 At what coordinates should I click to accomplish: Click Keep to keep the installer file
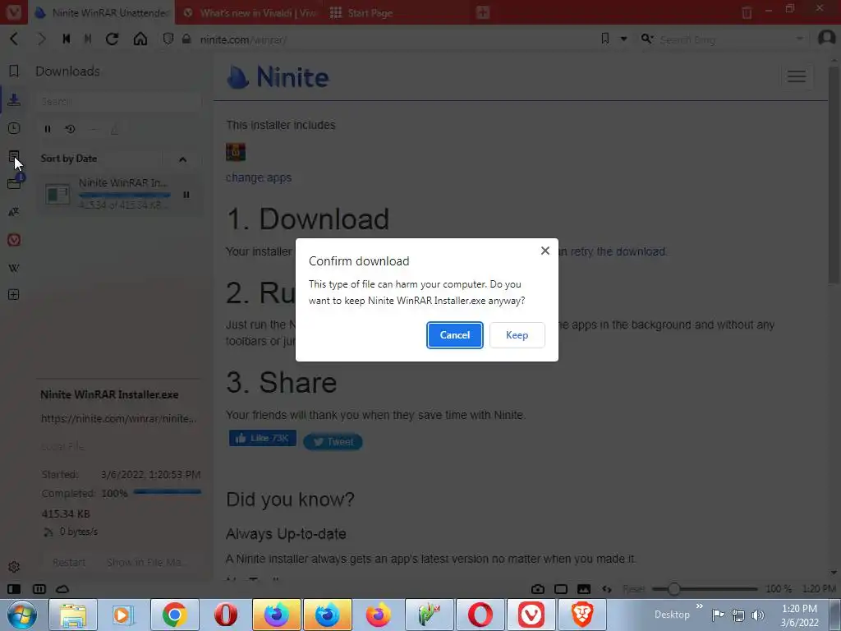click(x=517, y=335)
